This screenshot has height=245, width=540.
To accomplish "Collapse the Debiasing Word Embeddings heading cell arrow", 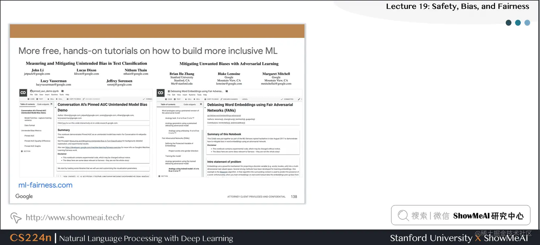I will pyautogui.click(x=205, y=108).
